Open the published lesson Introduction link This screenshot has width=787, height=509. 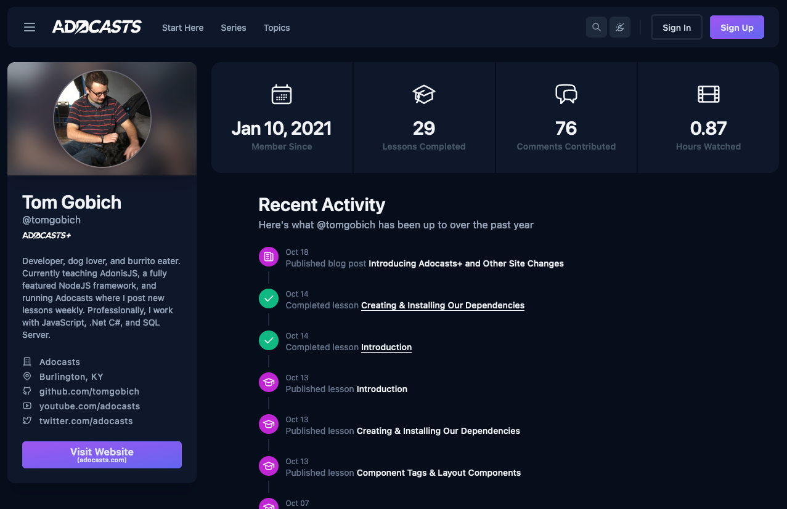pyautogui.click(x=382, y=389)
